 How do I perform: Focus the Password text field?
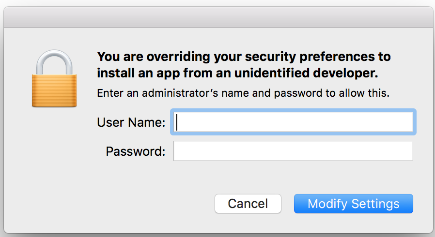293,151
